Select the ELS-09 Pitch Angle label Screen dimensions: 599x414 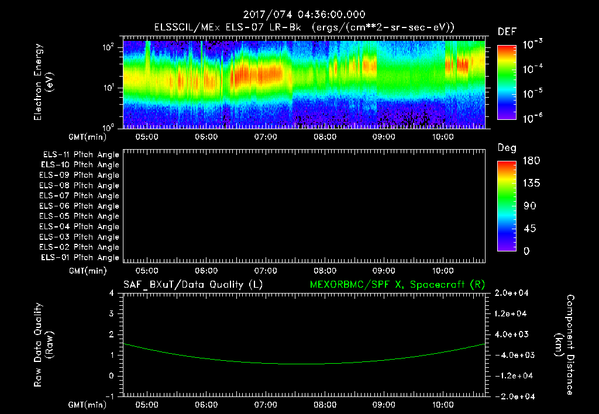pyautogui.click(x=80, y=175)
